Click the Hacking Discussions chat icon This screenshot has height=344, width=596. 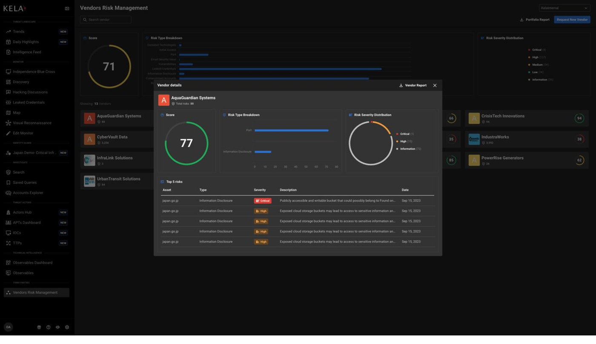(8, 92)
